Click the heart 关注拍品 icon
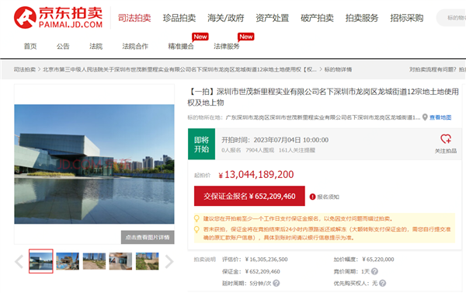 point(446,139)
